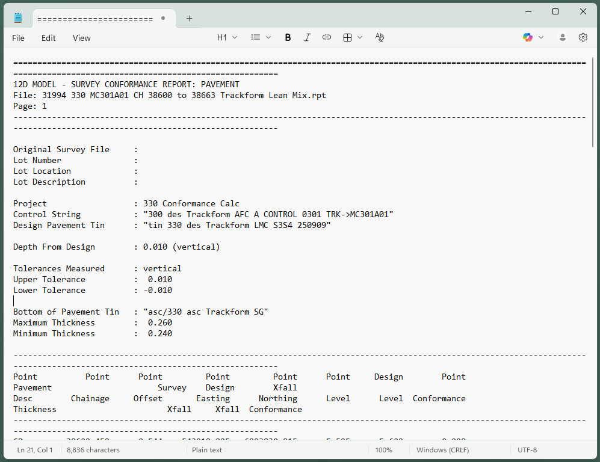
Task: Open the File menu
Action: click(19, 38)
